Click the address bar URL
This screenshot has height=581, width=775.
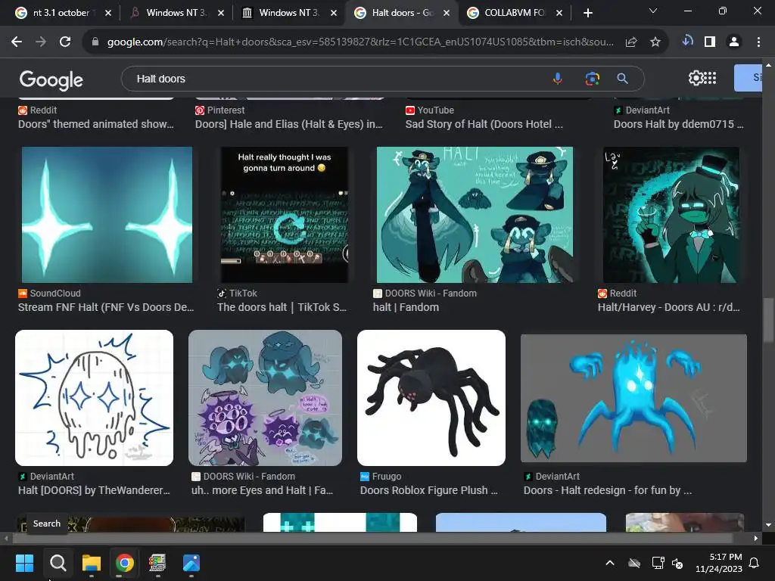tap(360, 42)
